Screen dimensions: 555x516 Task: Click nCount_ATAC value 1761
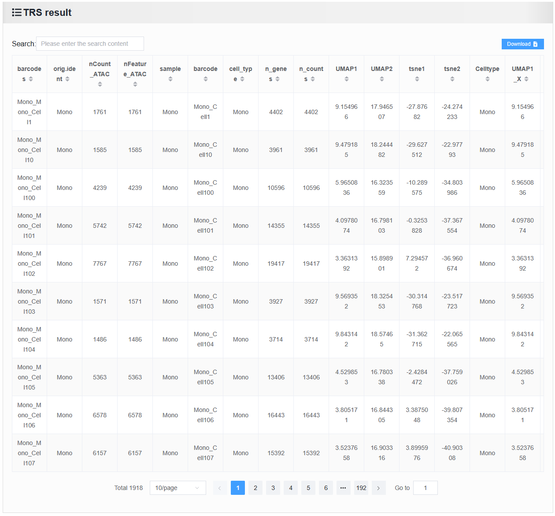tap(100, 112)
